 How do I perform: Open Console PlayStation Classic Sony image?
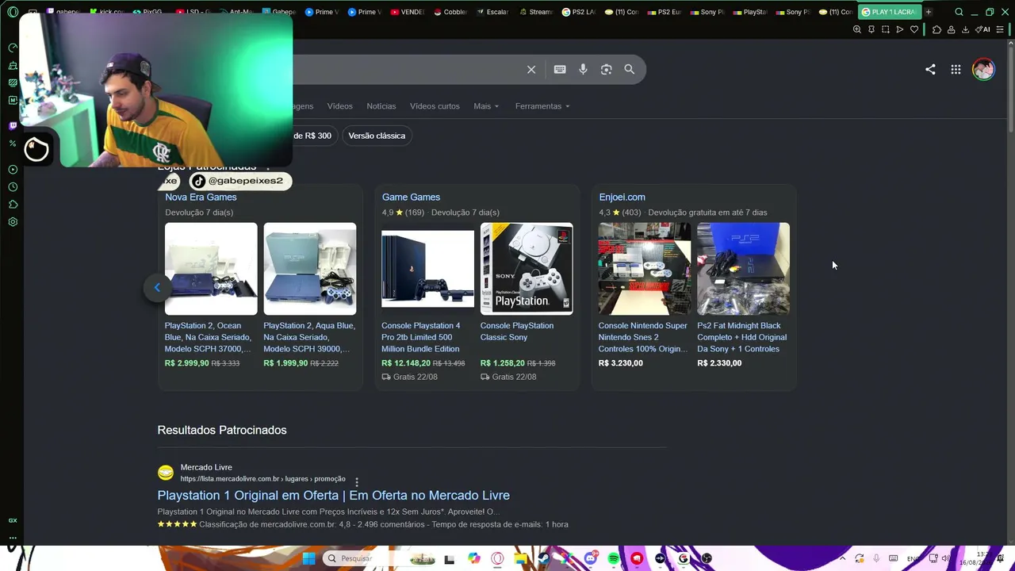click(x=527, y=269)
